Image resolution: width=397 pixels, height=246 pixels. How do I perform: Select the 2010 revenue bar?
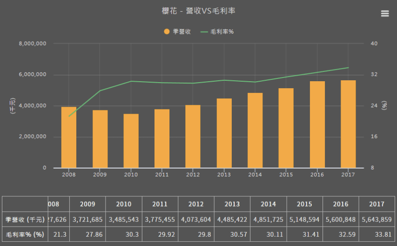pos(131,141)
